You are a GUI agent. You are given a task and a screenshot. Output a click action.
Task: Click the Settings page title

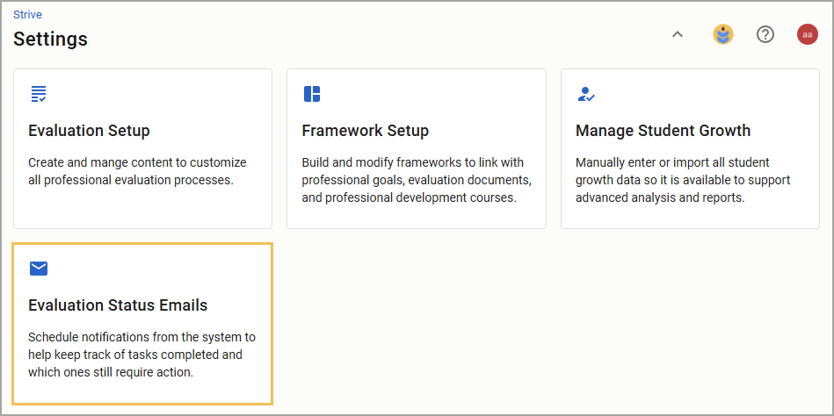[50, 39]
